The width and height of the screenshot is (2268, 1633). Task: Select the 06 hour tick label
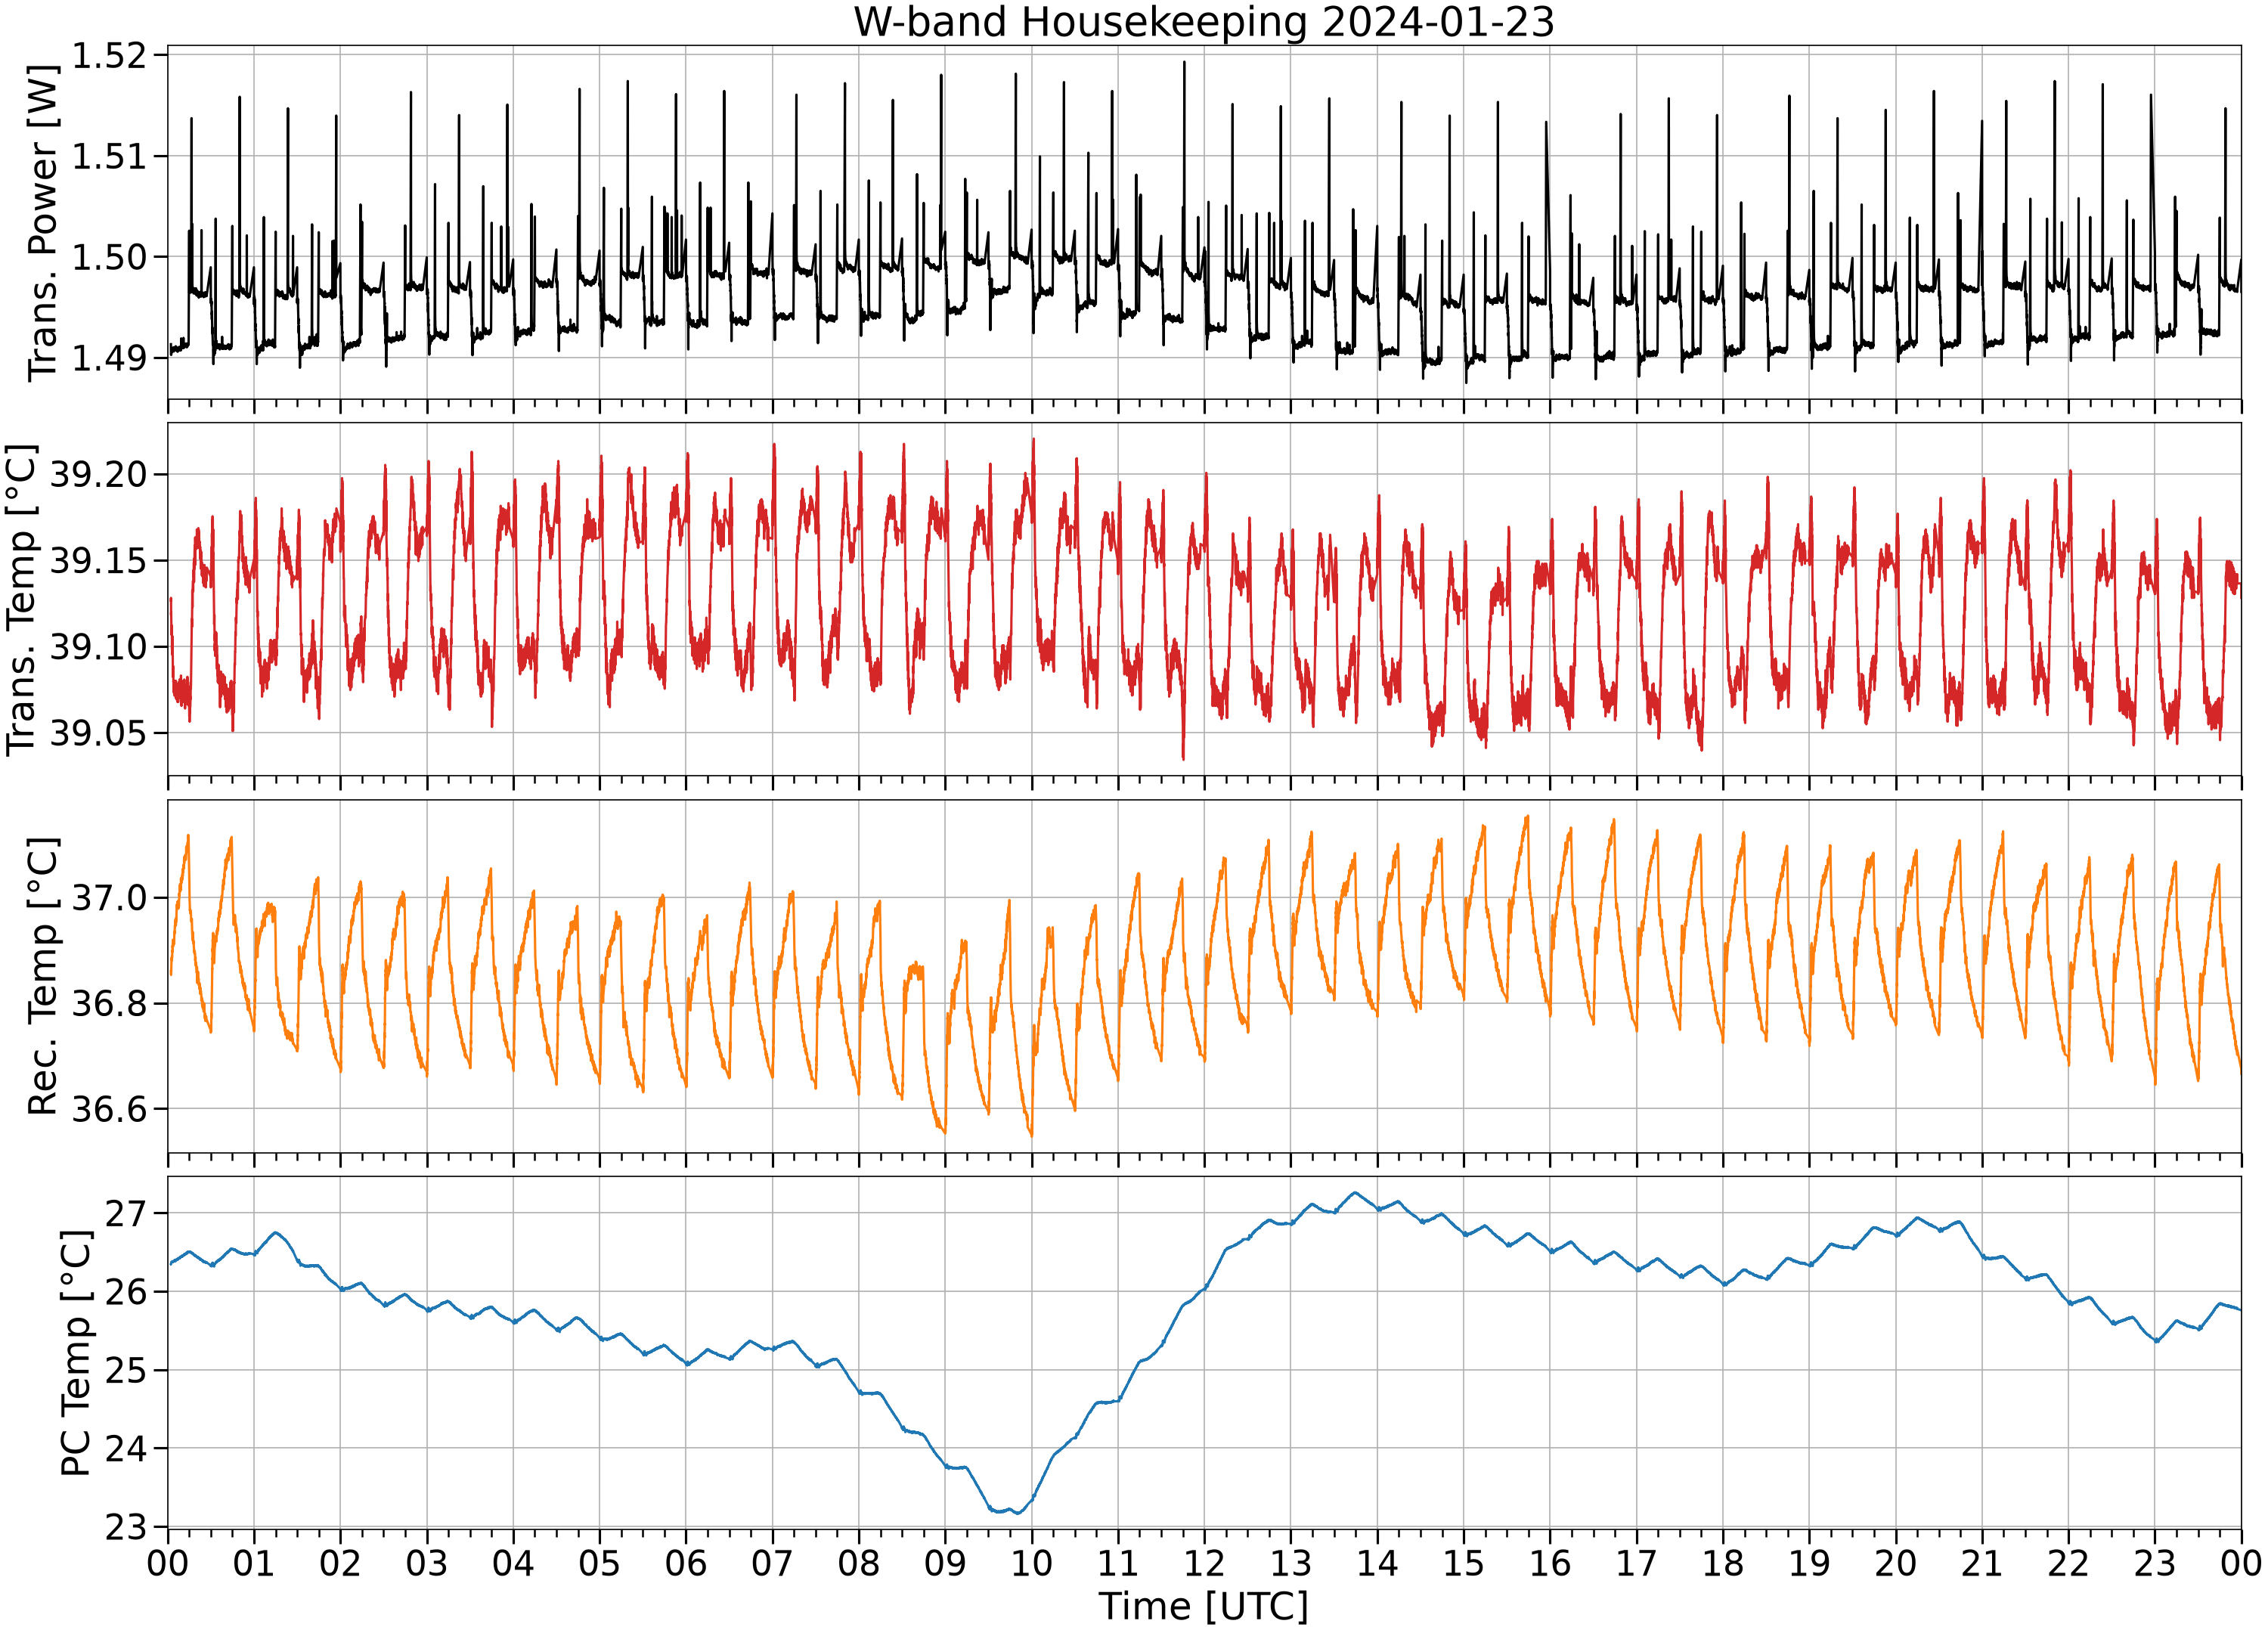(686, 1563)
